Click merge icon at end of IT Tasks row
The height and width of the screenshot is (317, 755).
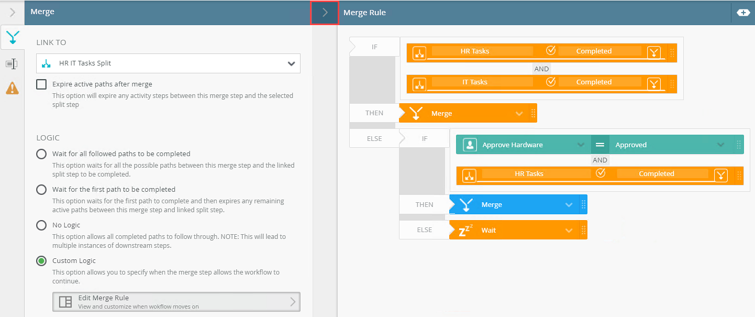tap(654, 84)
